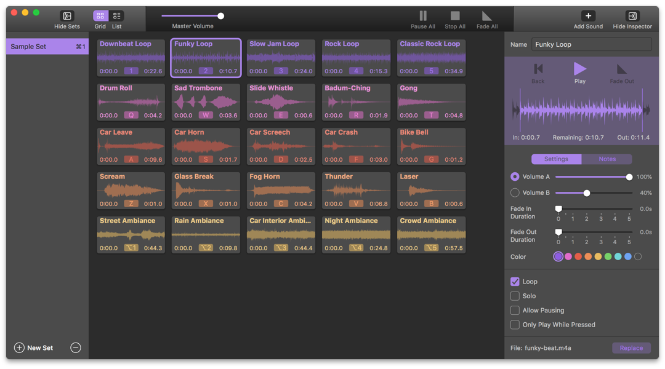Add a new set with plus icon
665x369 pixels.
tap(19, 348)
